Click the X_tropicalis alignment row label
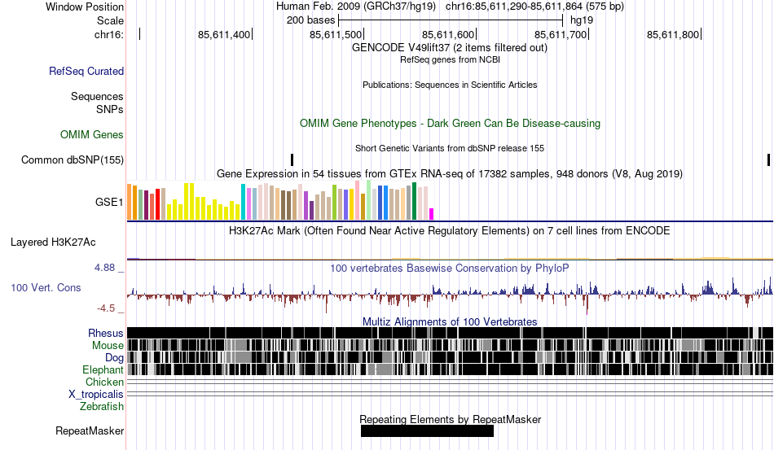 coord(96,395)
